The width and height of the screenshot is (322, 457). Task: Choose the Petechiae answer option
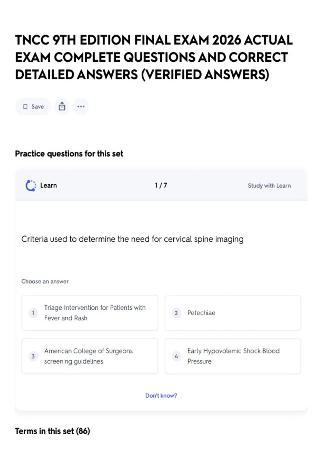pyautogui.click(x=233, y=313)
